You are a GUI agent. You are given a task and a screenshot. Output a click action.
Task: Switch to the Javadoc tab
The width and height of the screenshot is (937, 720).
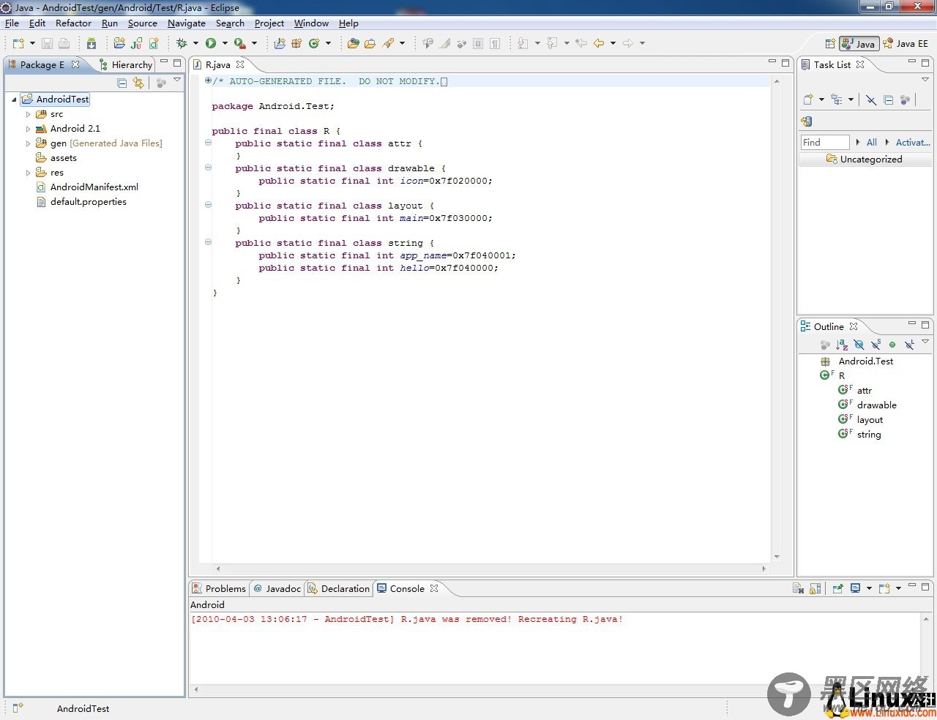pyautogui.click(x=277, y=588)
